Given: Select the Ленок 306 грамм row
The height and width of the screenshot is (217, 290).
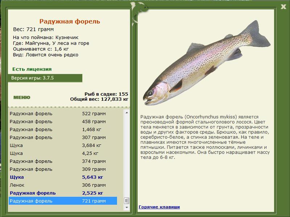Looking at the screenshot, I should [63, 185].
